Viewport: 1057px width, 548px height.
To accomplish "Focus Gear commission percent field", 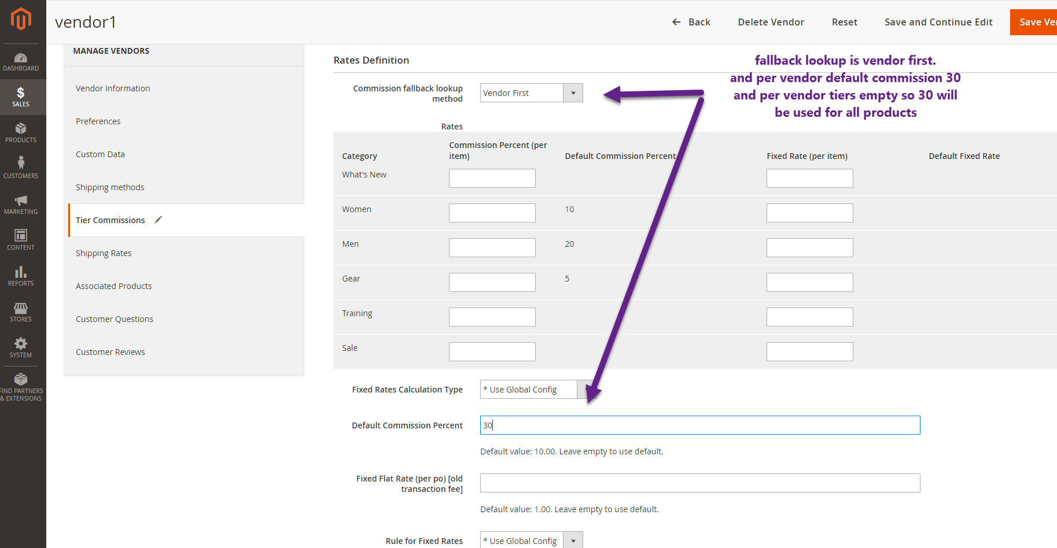I will 492,282.
